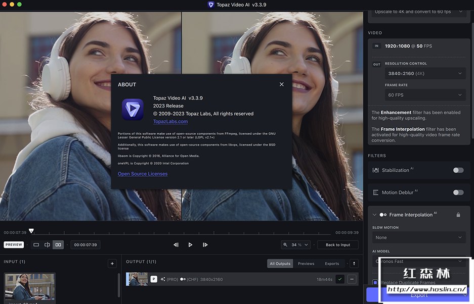Add a new input video
The height and width of the screenshot is (304, 474).
coord(112,264)
